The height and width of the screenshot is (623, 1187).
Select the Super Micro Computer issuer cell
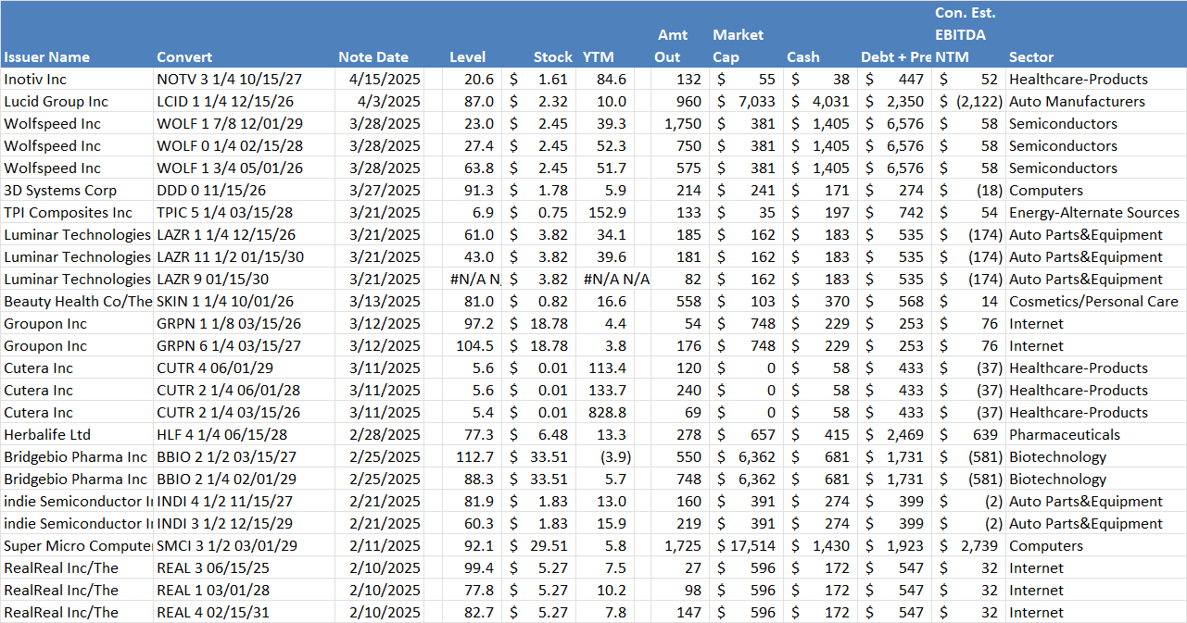pyautogui.click(x=78, y=546)
